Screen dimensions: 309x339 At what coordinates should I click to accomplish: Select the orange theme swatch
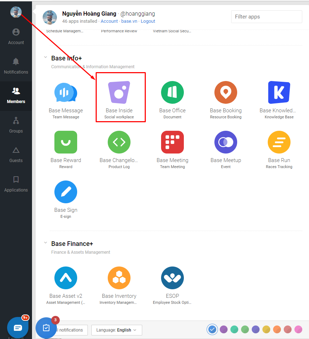point(277,329)
